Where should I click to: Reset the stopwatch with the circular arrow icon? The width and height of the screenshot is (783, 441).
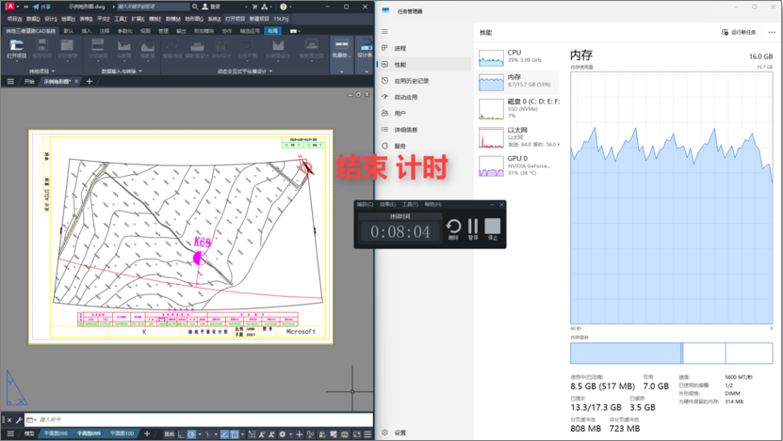click(453, 228)
